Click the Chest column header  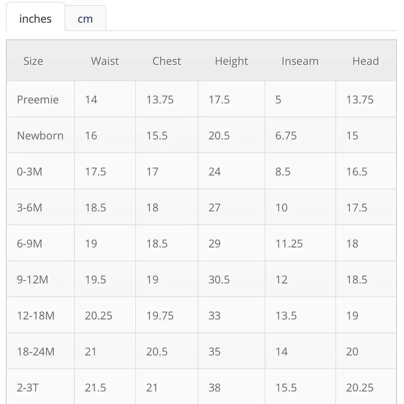(167, 61)
